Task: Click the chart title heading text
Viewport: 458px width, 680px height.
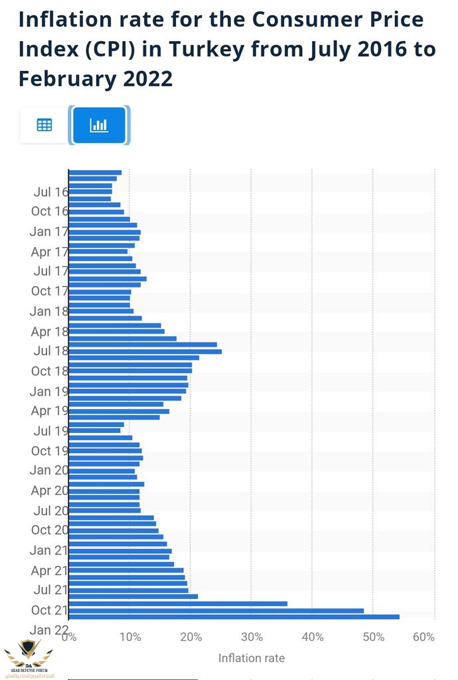Action: (x=226, y=49)
